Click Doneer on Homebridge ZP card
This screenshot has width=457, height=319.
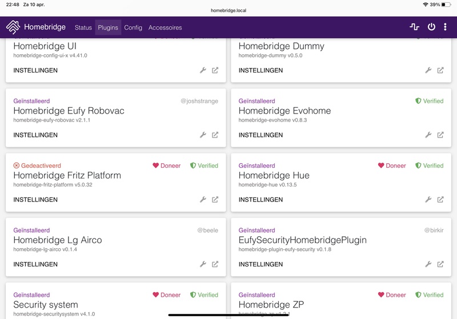pos(392,295)
